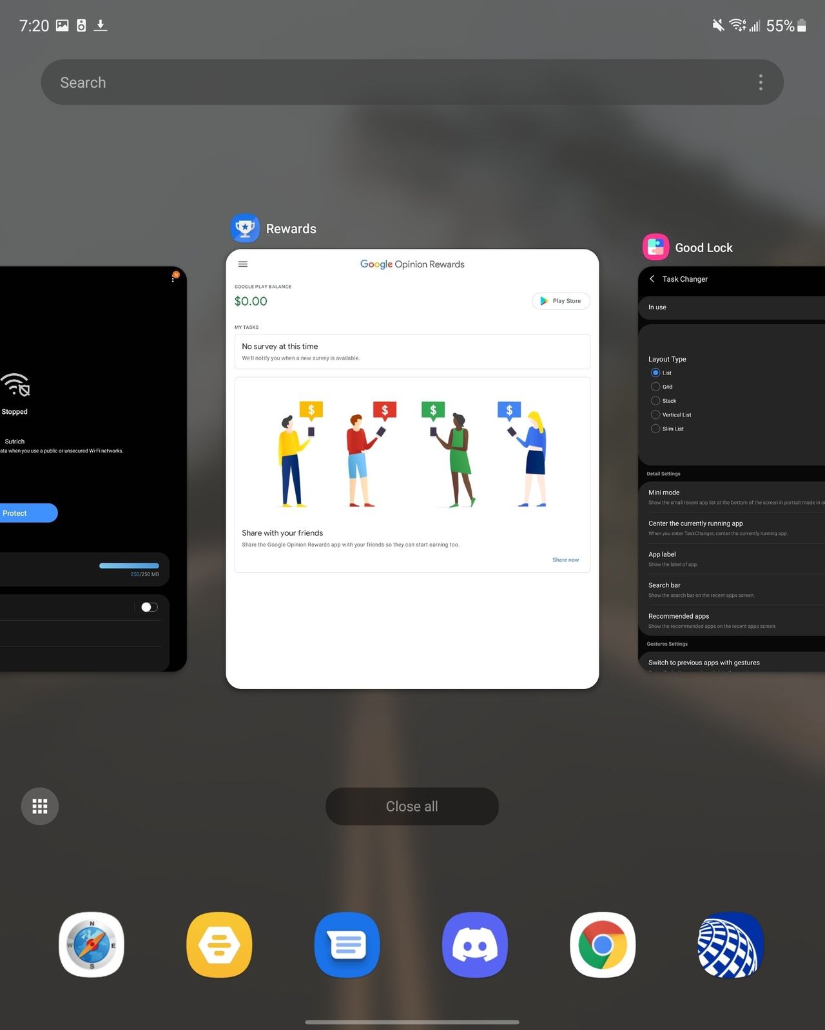The height and width of the screenshot is (1030, 825).
Task: Open the Safari-style compass browser in dock
Action: pyautogui.click(x=92, y=944)
